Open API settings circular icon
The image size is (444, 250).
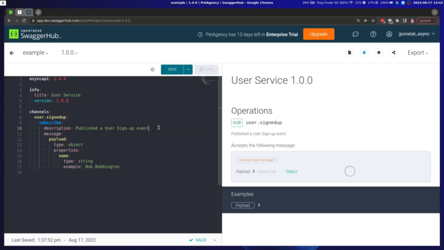tap(379, 53)
